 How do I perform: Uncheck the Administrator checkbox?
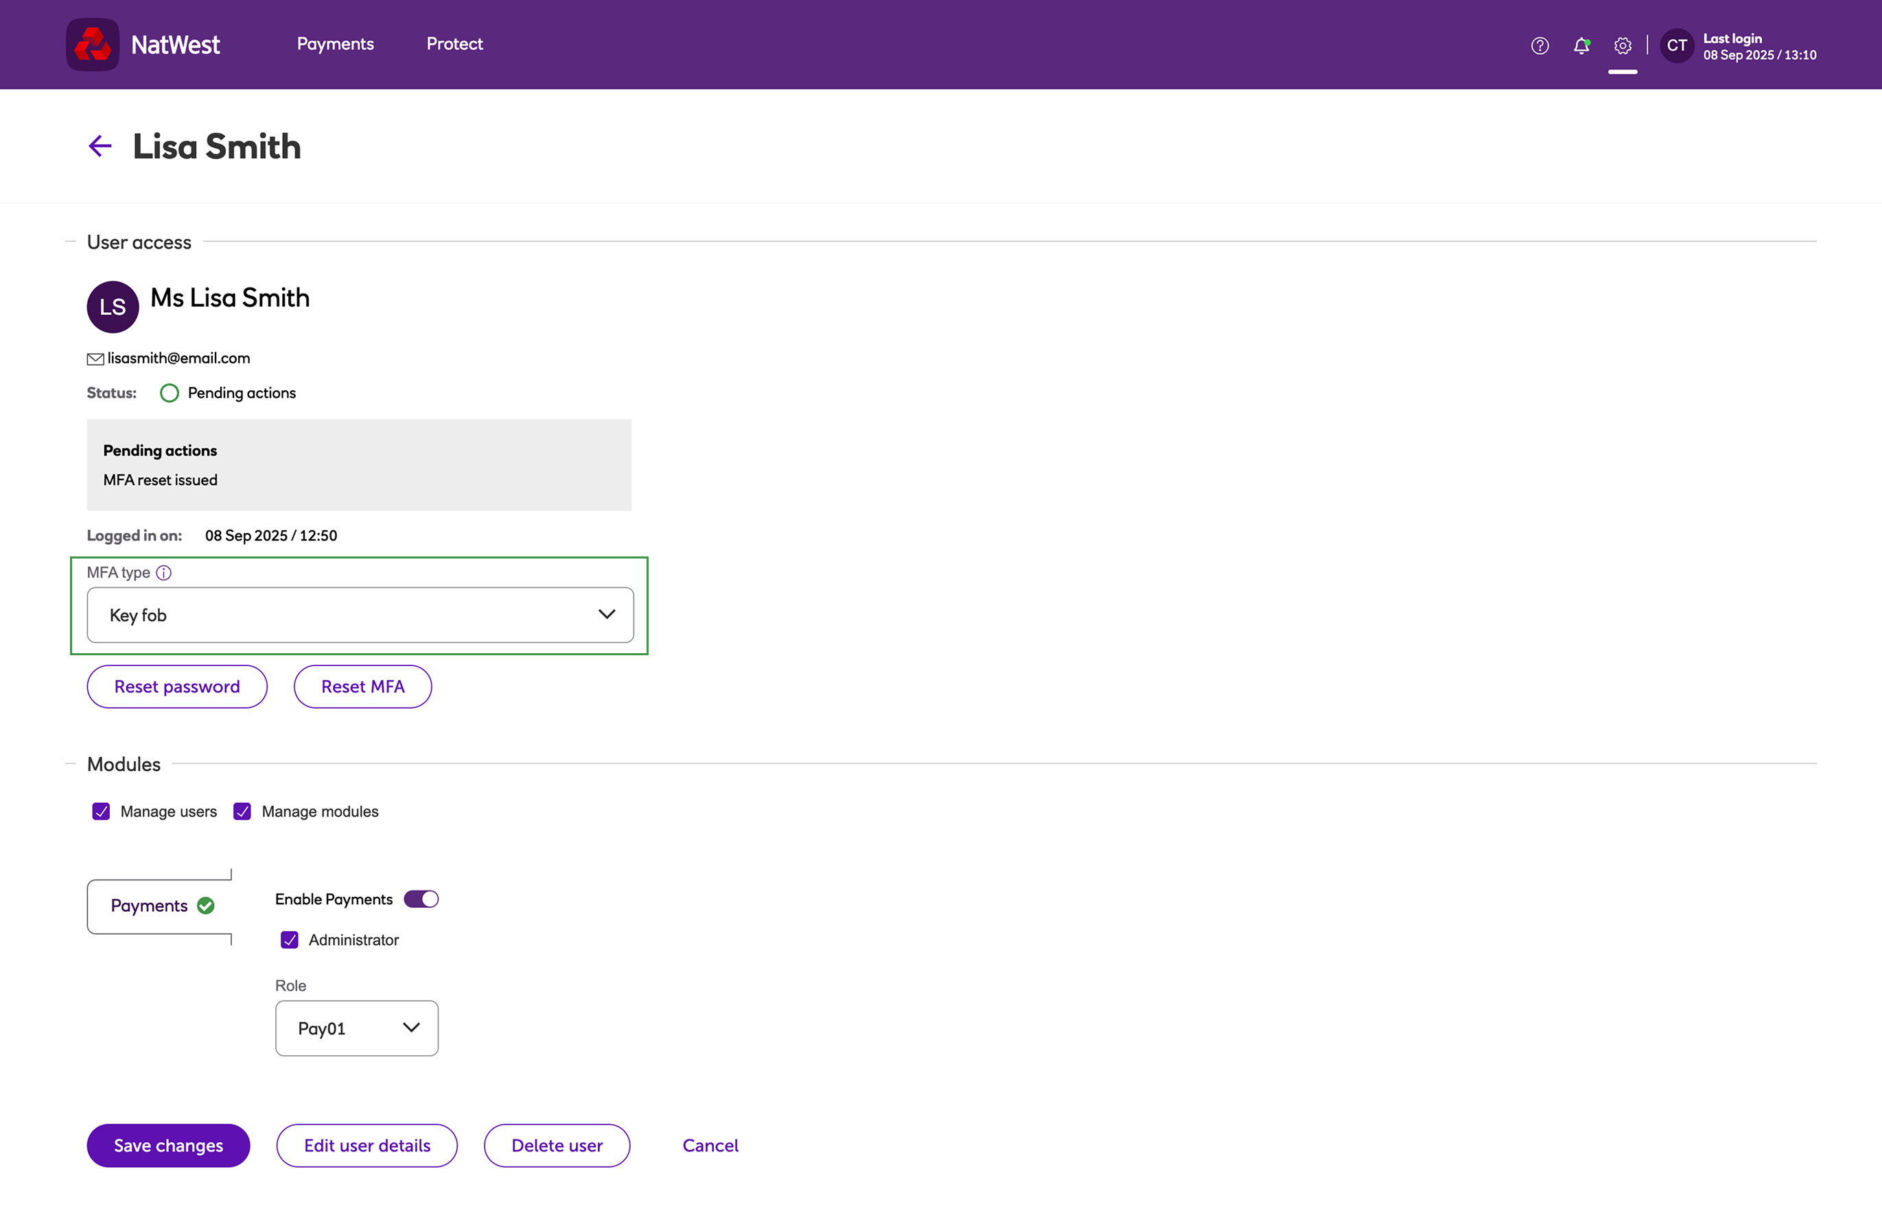click(290, 940)
